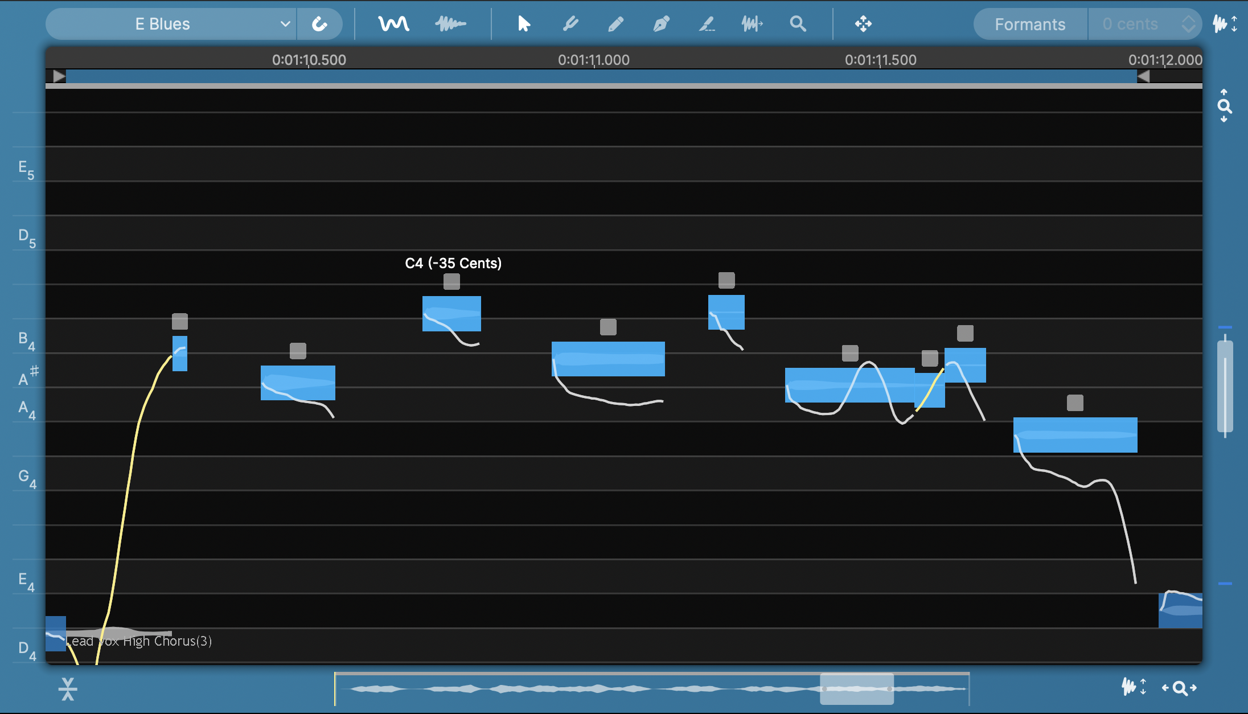Toggle the magnet snap-to-pitch mode
Viewport: 1248px width, 714px height.
[x=320, y=24]
